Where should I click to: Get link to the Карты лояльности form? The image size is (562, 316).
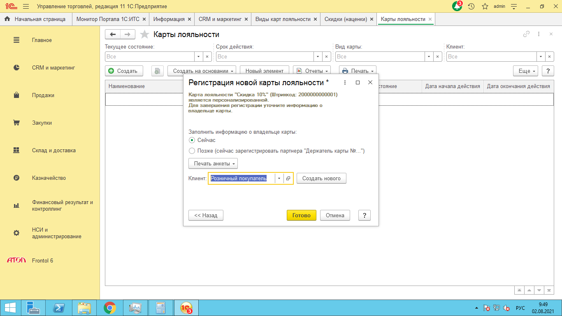coord(526,34)
